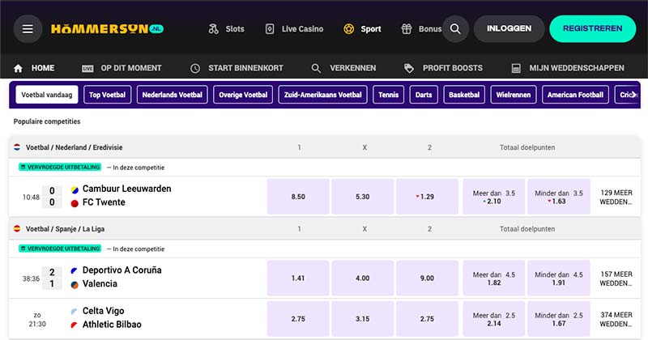Bet on FC Twente win at 1.29
648x340 pixels.
[427, 197]
